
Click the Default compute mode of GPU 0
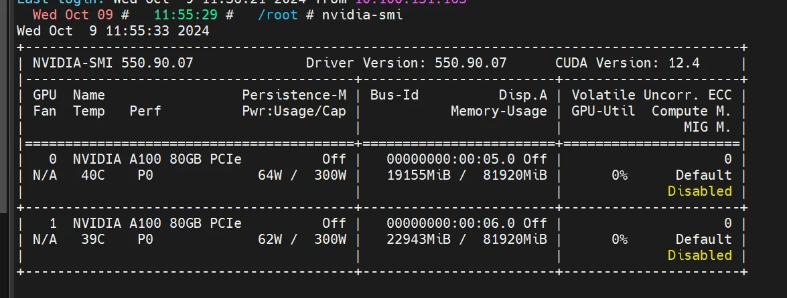[x=704, y=175]
